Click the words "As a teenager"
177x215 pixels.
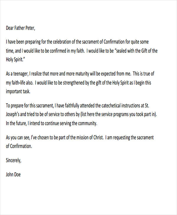tap(17, 75)
